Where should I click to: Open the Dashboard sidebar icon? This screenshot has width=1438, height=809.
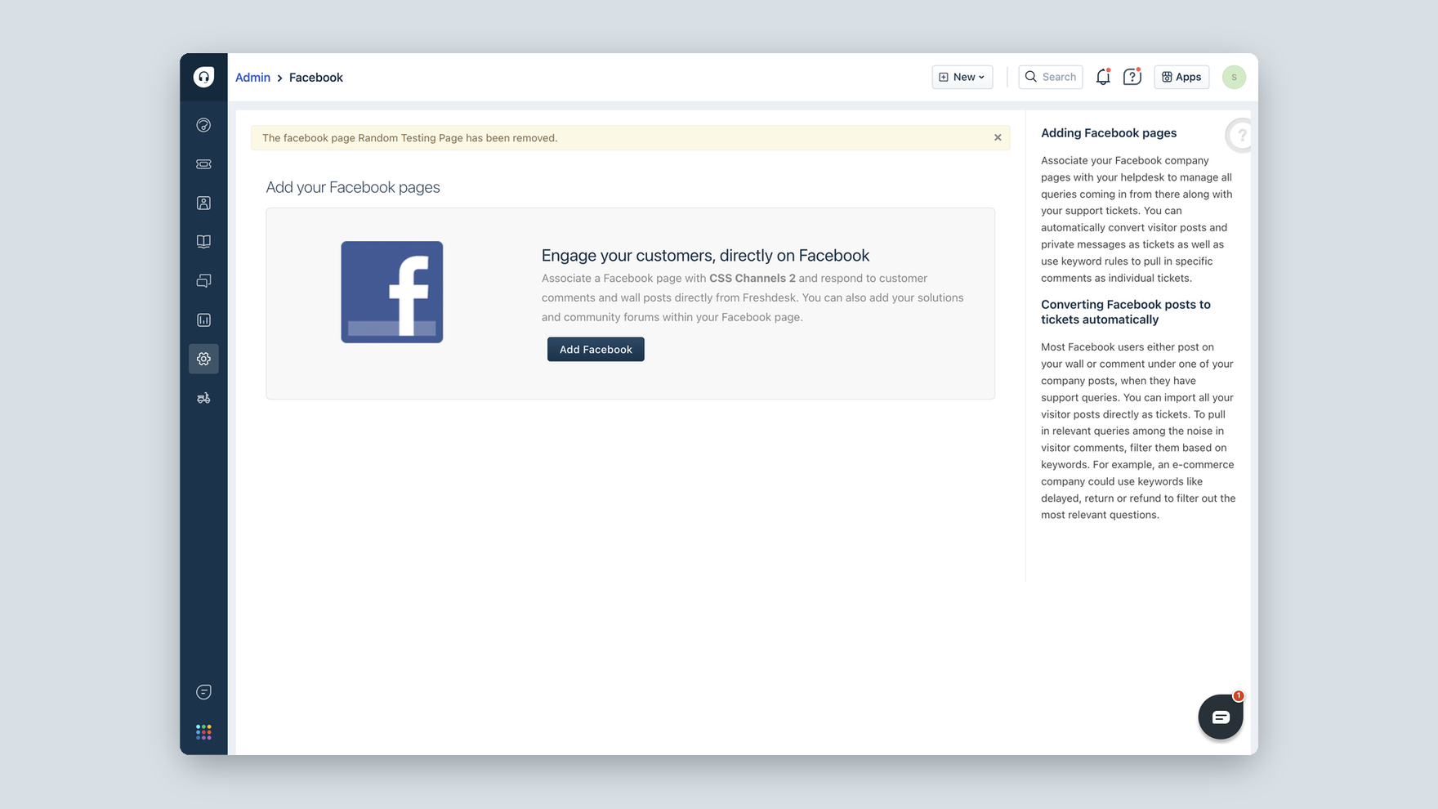(x=203, y=125)
